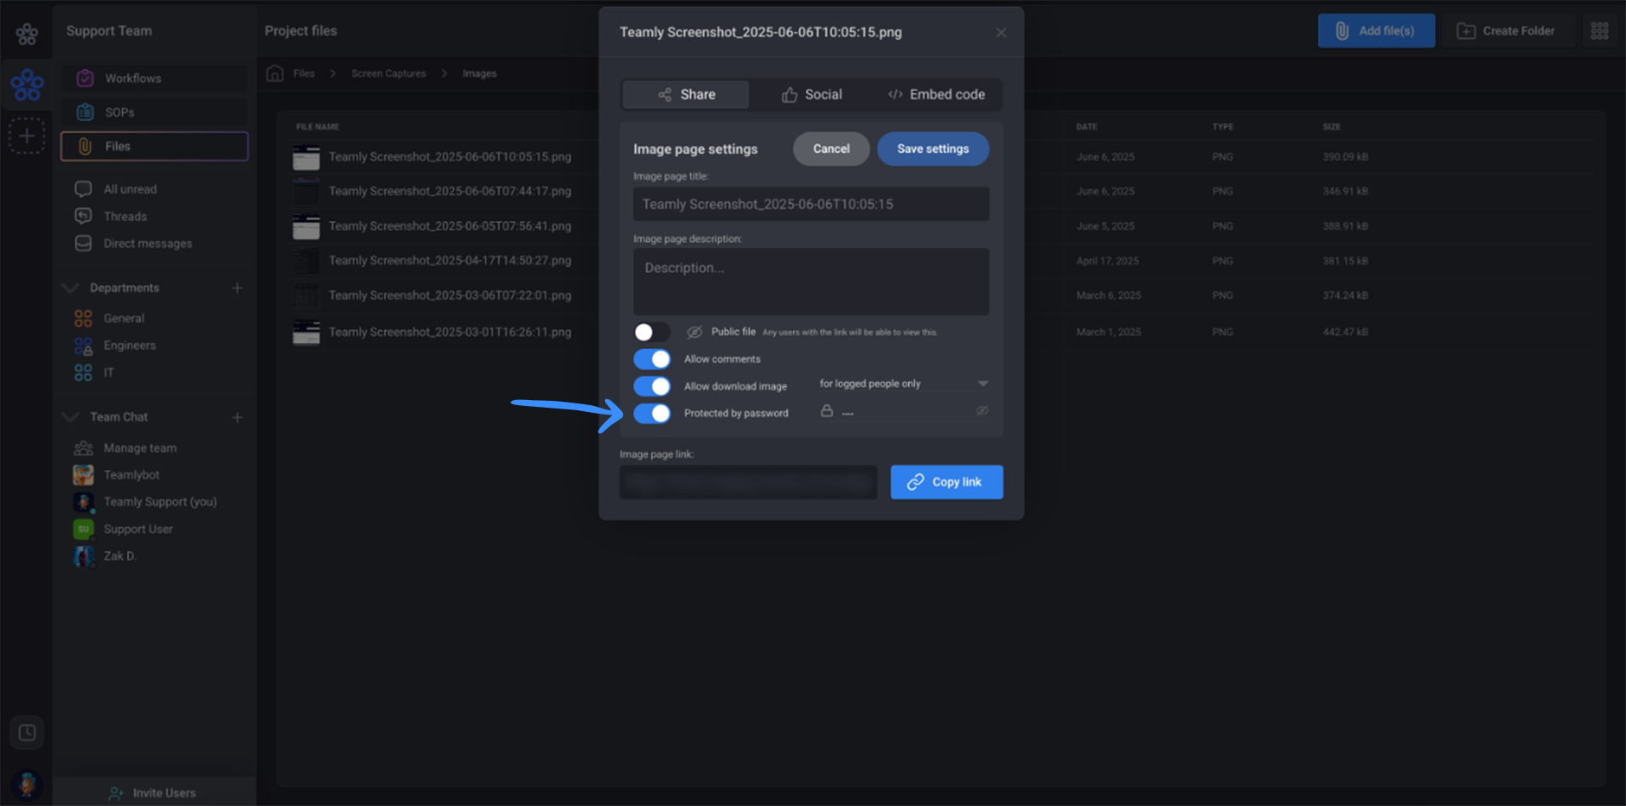Sort by the TYPE column header
Viewport: 1626px width, 806px height.
click(x=1222, y=127)
